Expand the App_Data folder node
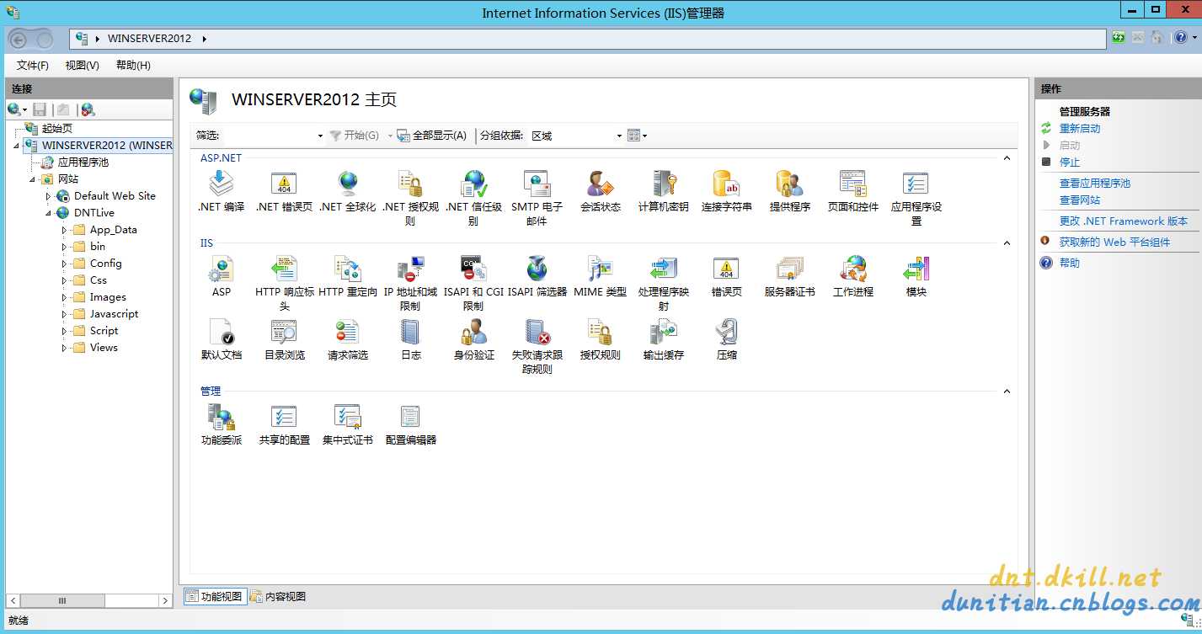 (x=64, y=230)
